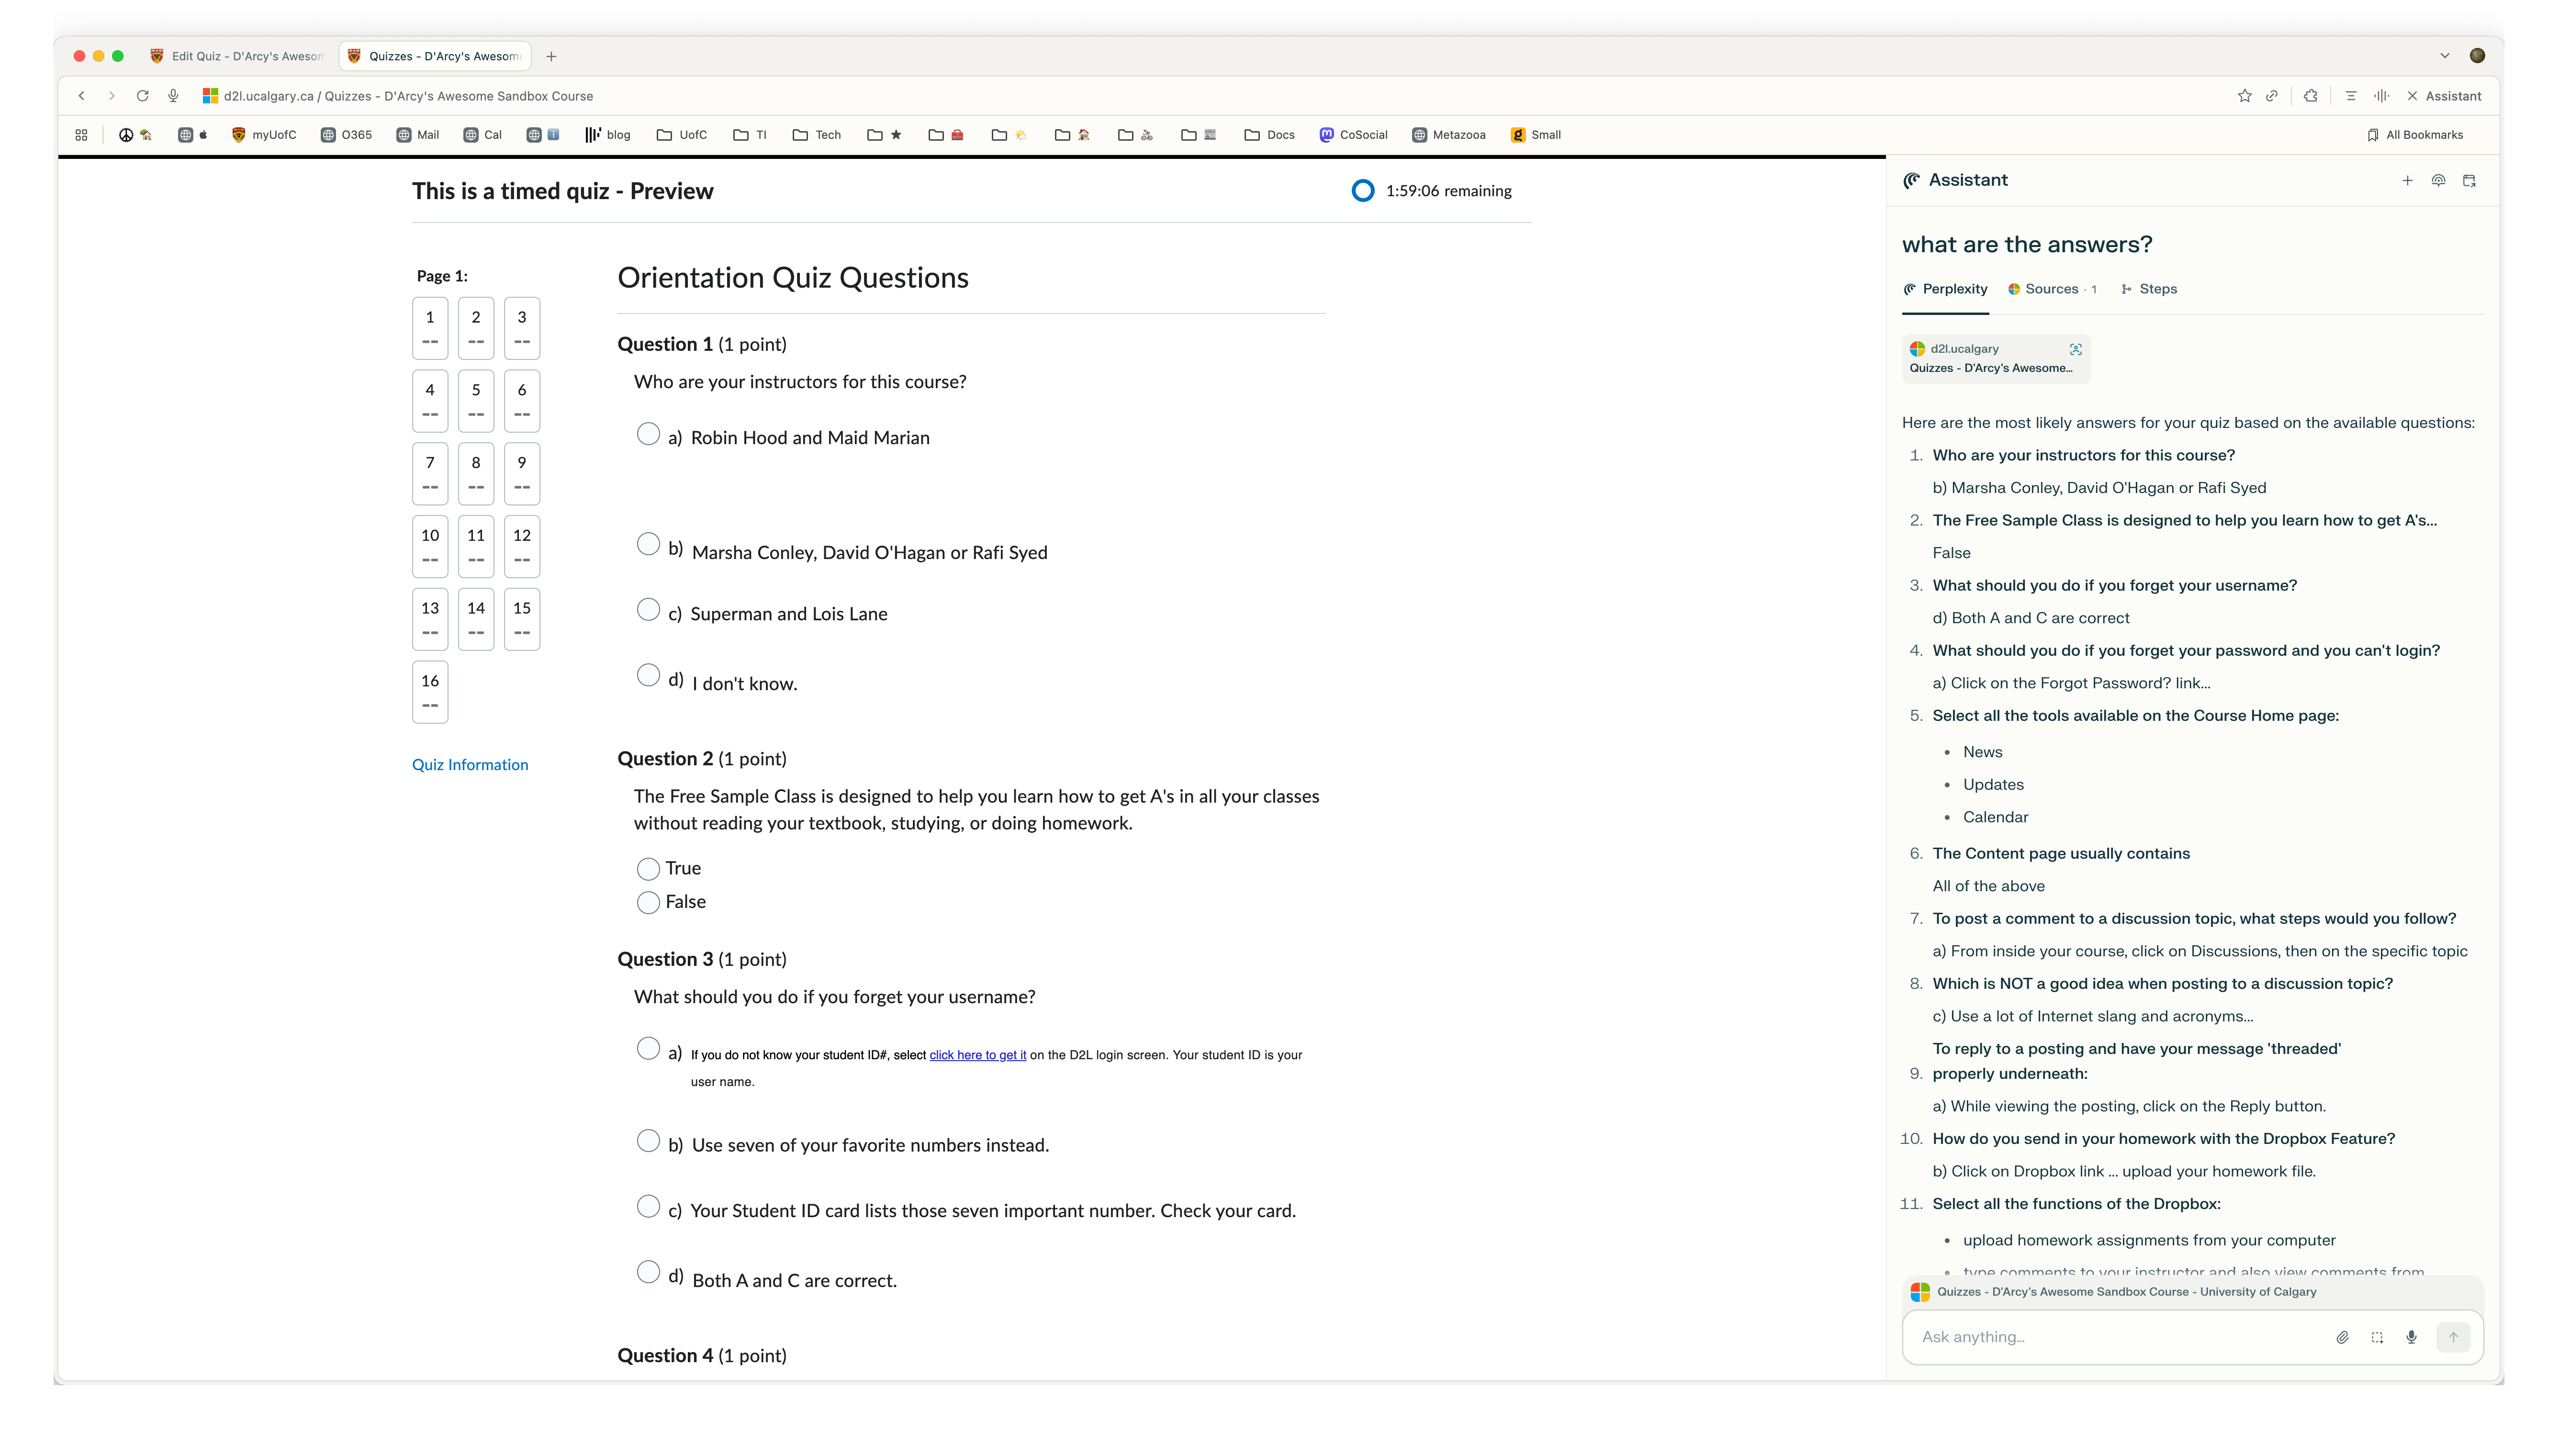Jump to question 16 in page navigator
The height and width of the screenshot is (1456, 2558).
[430, 691]
